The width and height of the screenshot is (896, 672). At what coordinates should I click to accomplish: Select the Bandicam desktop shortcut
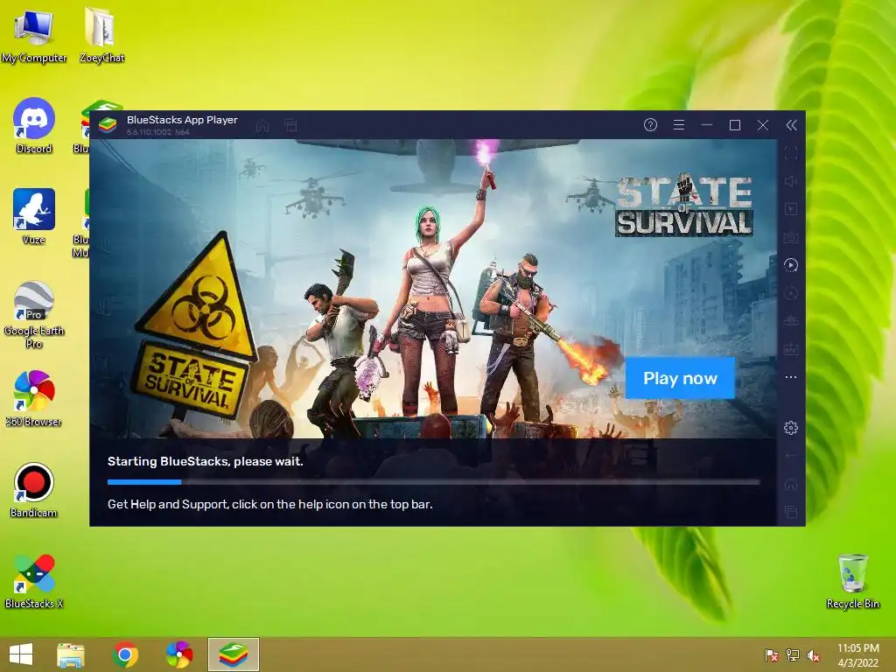pos(34,490)
